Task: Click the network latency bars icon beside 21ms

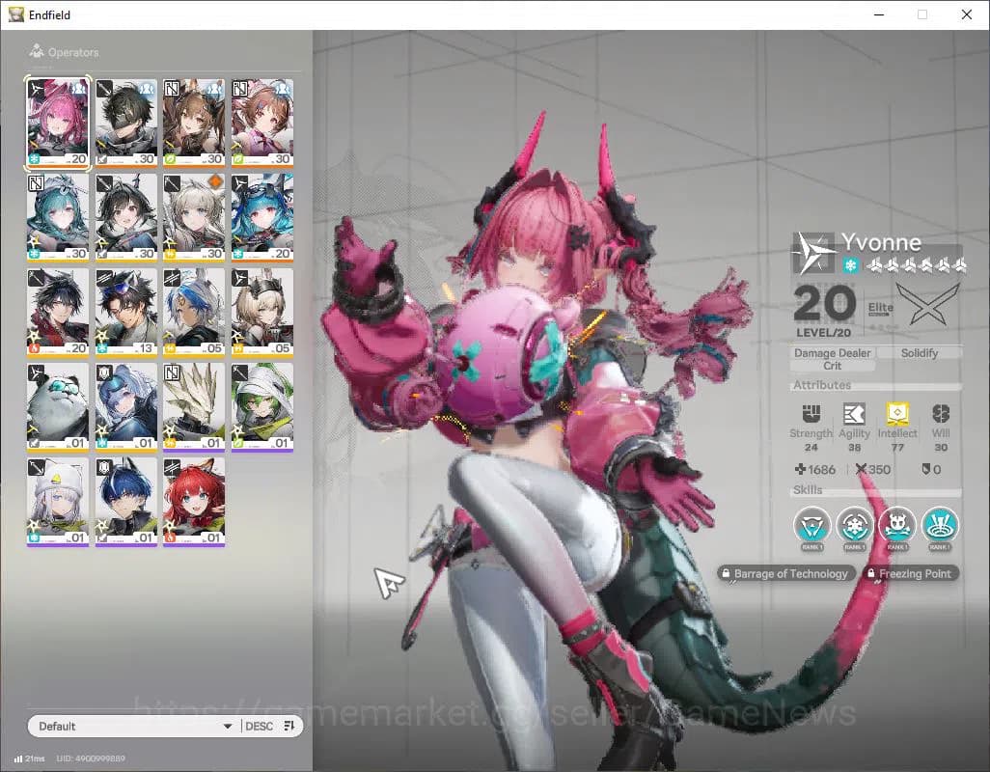Action: [x=18, y=758]
